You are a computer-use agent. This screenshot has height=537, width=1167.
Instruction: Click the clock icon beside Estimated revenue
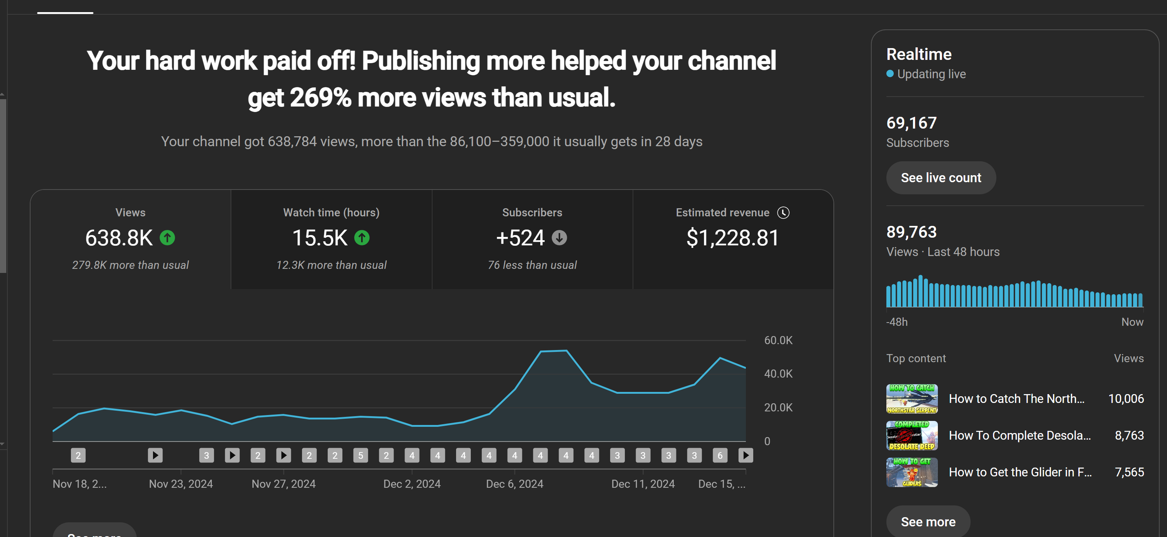coord(783,213)
